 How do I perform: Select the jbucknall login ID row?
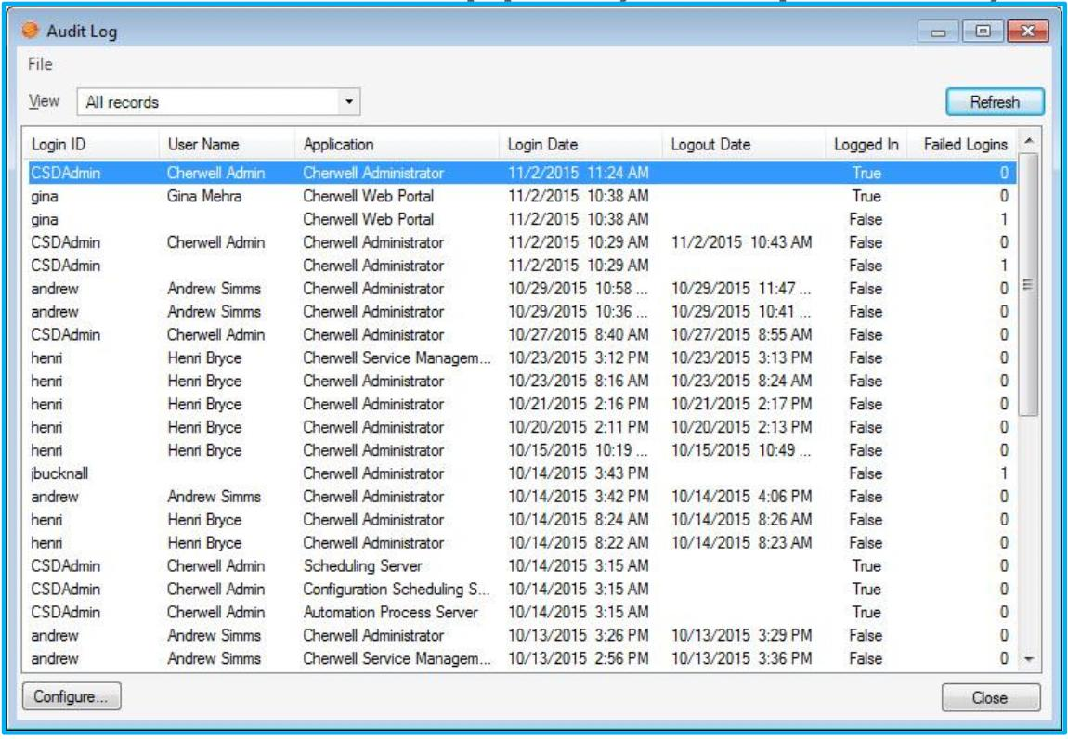(x=522, y=474)
